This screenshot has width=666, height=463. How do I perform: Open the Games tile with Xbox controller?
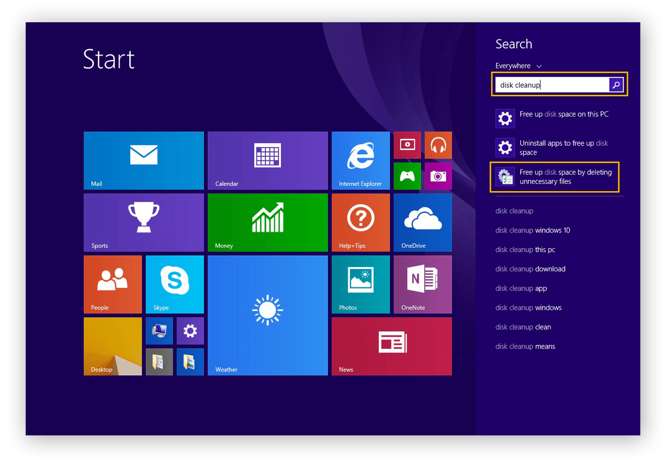pyautogui.click(x=407, y=176)
